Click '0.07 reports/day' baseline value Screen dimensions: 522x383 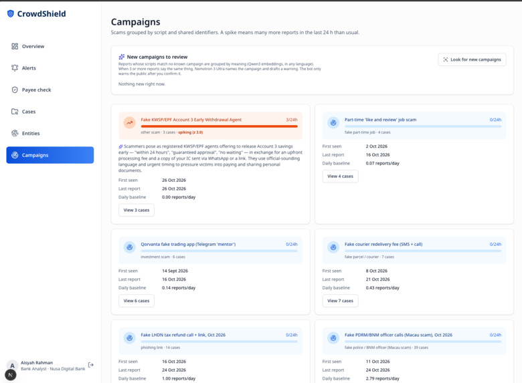[x=383, y=163]
